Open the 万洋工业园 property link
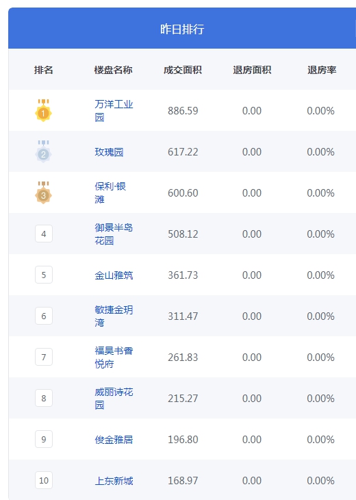356x500 pixels. (x=114, y=111)
